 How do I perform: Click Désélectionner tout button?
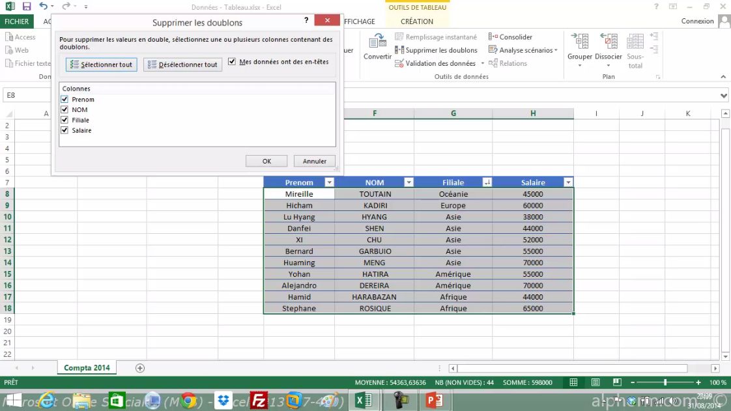(x=182, y=64)
